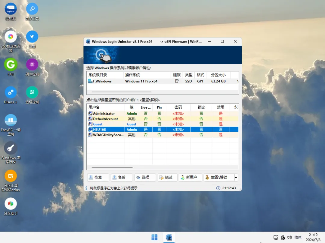This screenshot has width=325, height=243.
Task: Minimize the Windows Login Unlocker window
Action: pyautogui.click(x=209, y=41)
